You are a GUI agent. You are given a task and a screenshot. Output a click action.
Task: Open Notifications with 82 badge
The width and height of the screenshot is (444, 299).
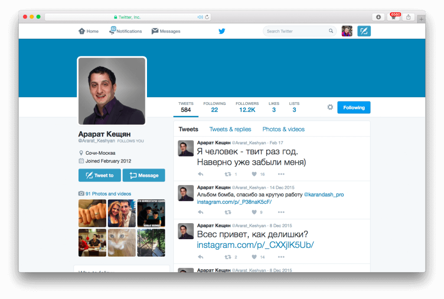(x=125, y=31)
